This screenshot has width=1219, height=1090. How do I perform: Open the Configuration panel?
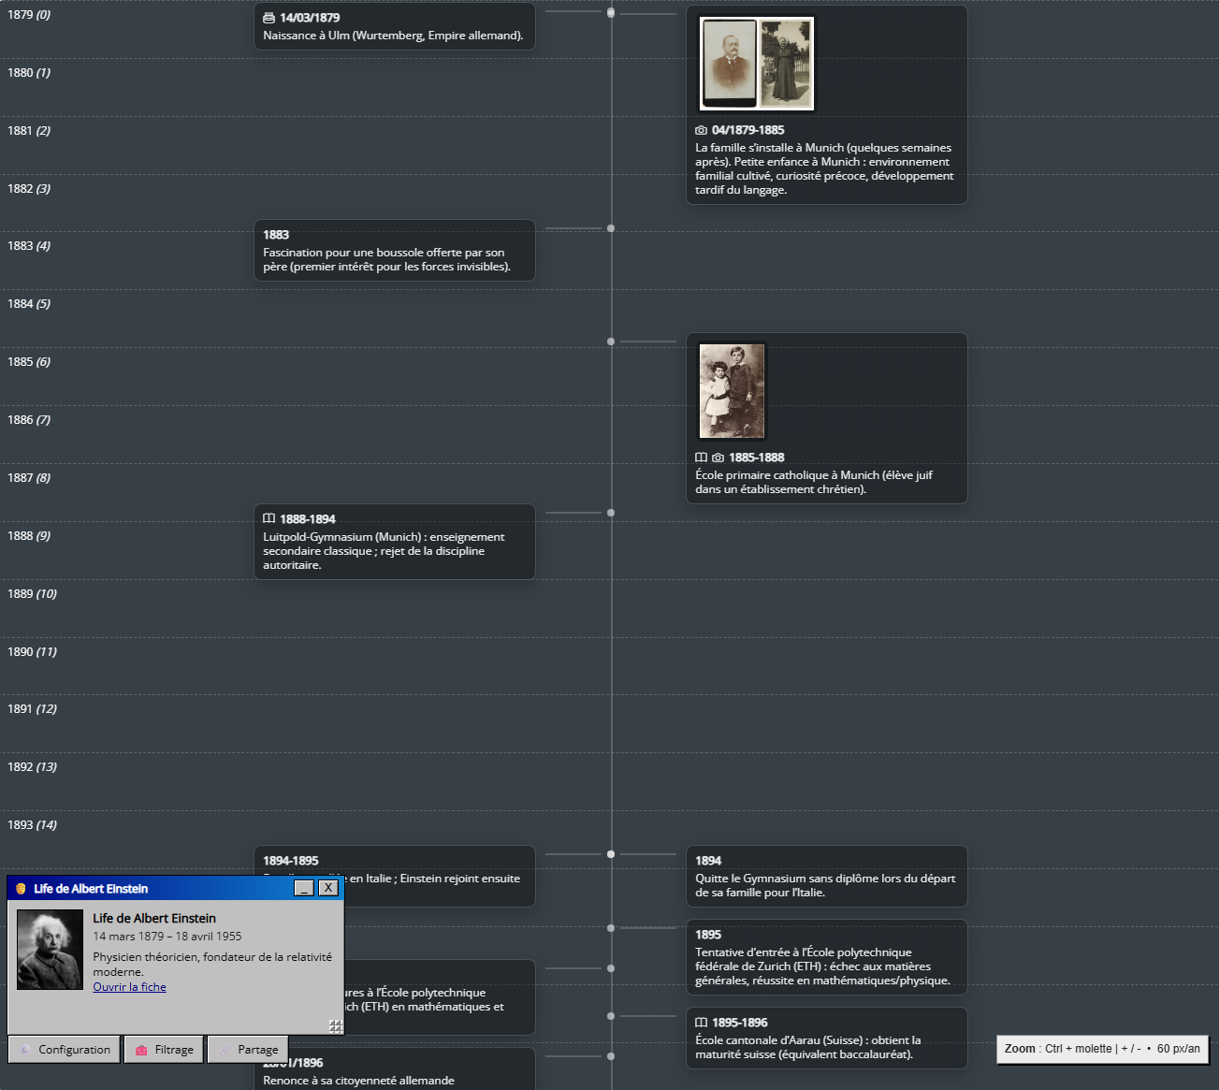pos(64,1049)
